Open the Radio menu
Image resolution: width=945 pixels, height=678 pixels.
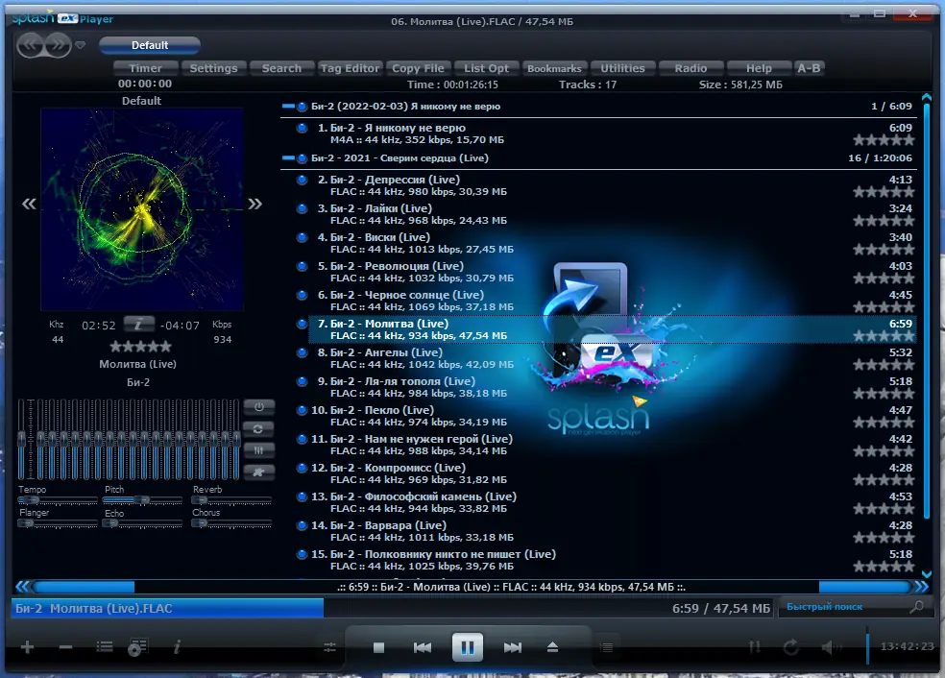tap(691, 68)
